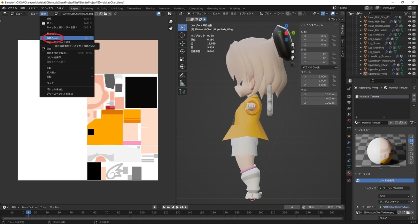Hide UpperBody_Wing in viewport via eye icon
Viewport: 418px width, 224px height.
[410, 74]
